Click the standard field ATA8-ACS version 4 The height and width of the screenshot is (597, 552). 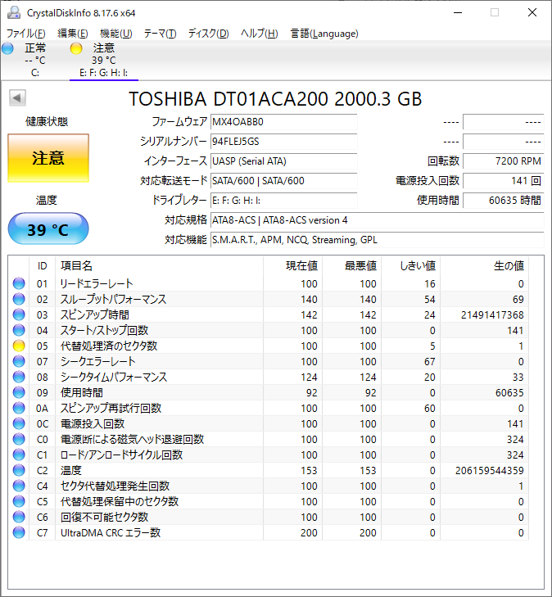coord(378,220)
